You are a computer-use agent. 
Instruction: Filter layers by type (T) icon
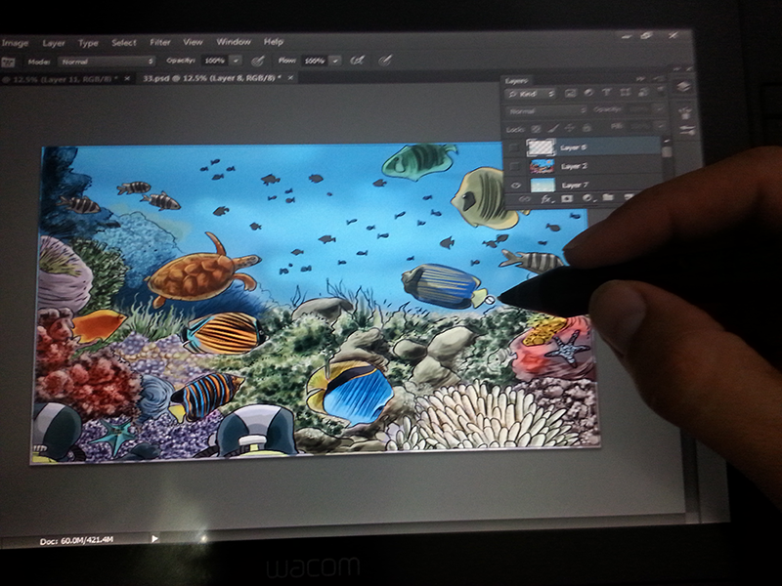(606, 92)
